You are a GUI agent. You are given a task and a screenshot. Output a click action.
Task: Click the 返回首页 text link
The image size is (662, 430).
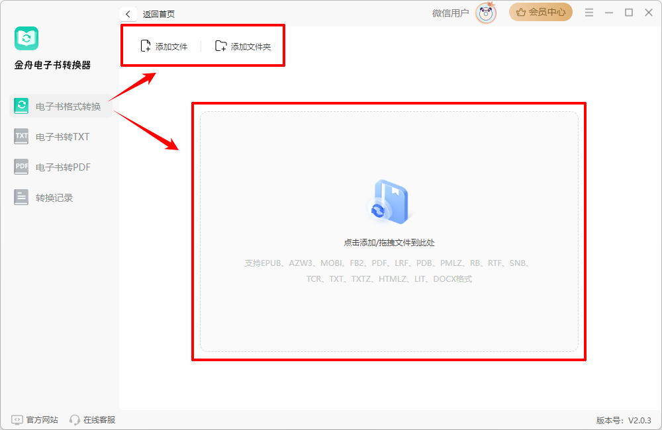159,14
